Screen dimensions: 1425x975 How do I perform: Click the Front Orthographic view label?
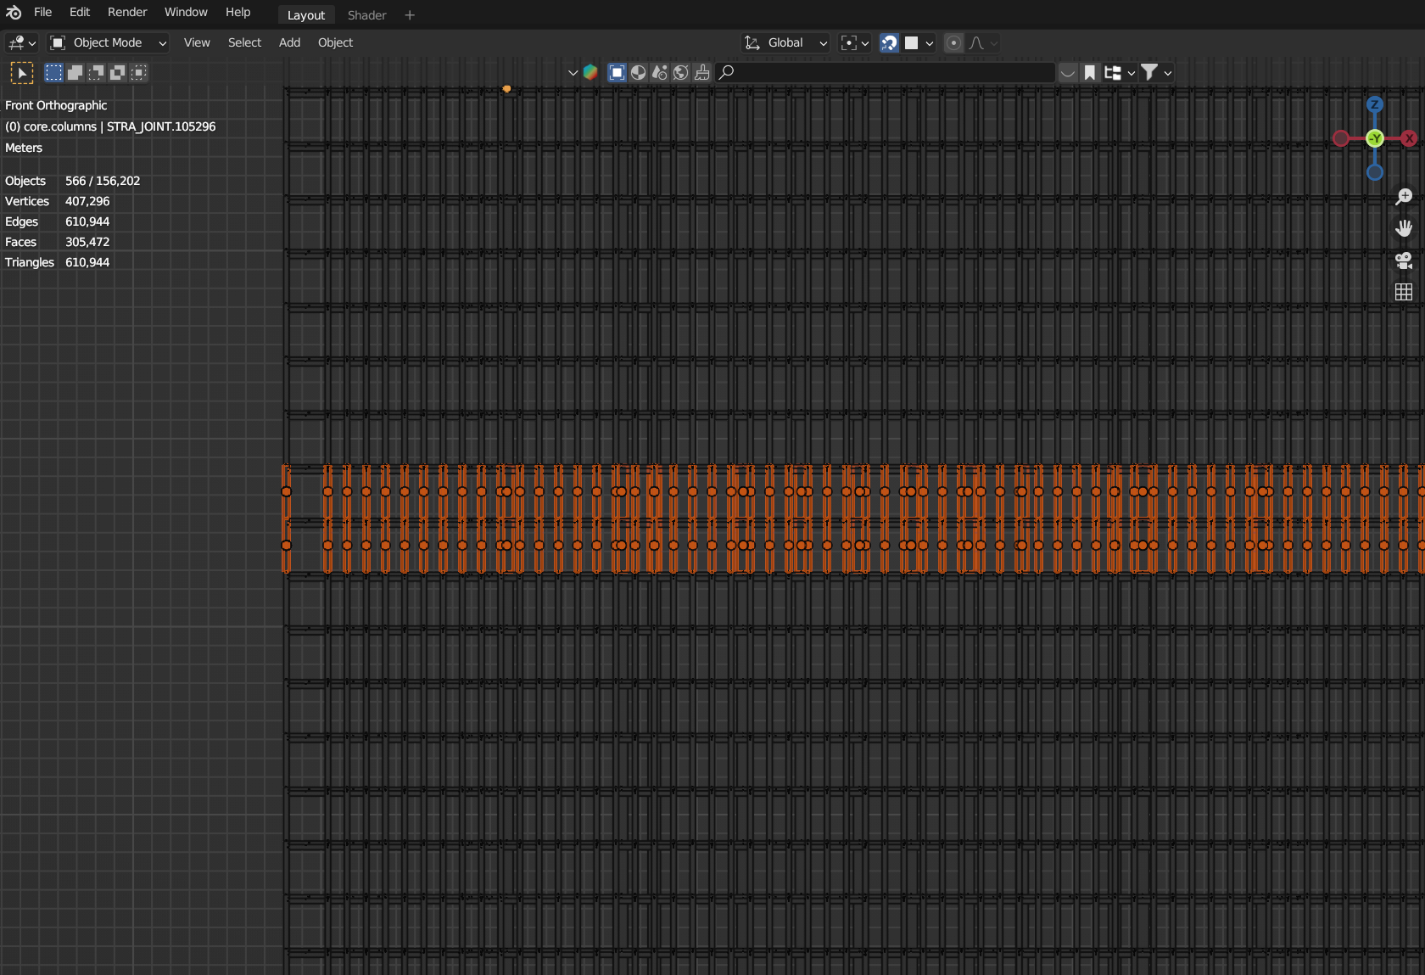[56, 105]
